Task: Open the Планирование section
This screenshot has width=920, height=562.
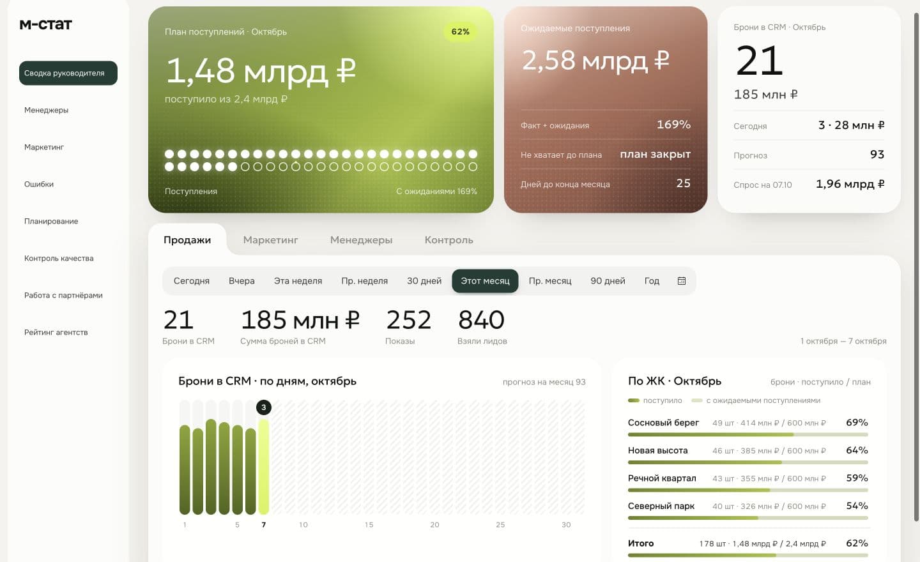Action: point(51,221)
